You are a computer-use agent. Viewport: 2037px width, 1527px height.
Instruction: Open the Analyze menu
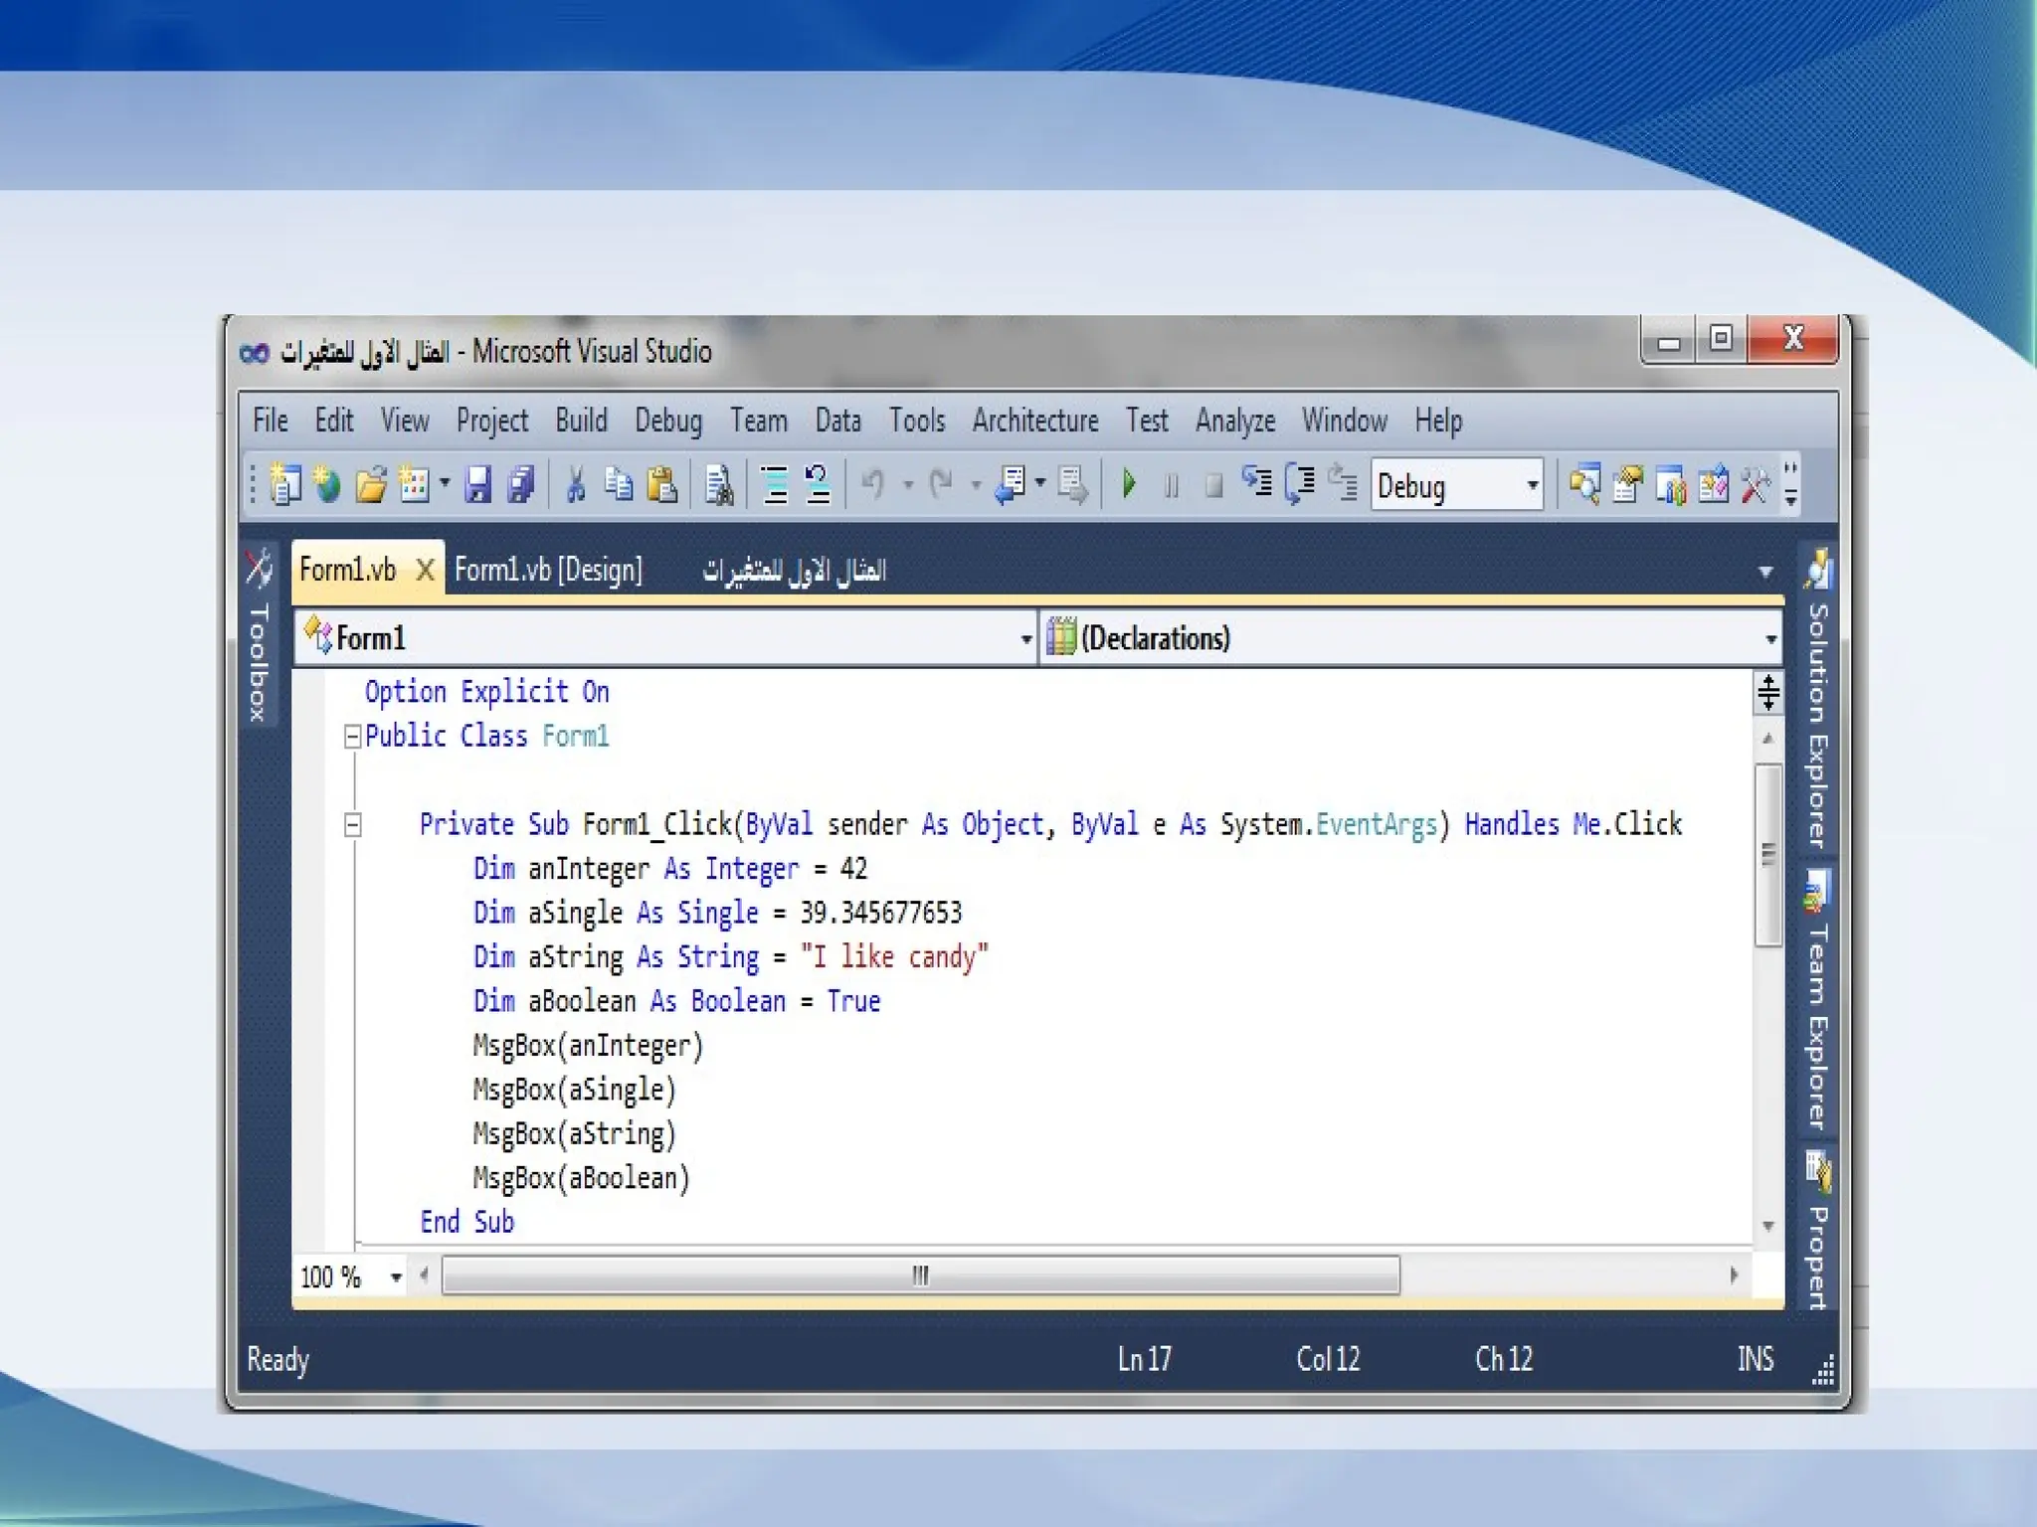click(1235, 421)
